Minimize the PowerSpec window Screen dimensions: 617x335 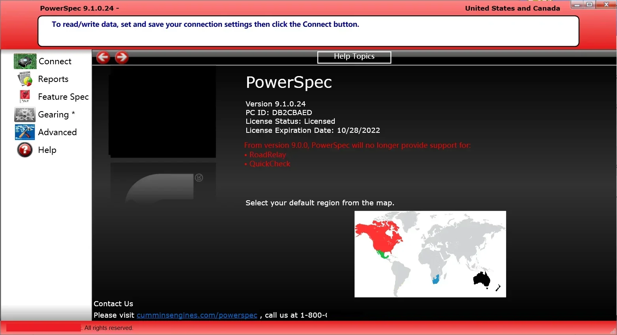[x=577, y=4]
